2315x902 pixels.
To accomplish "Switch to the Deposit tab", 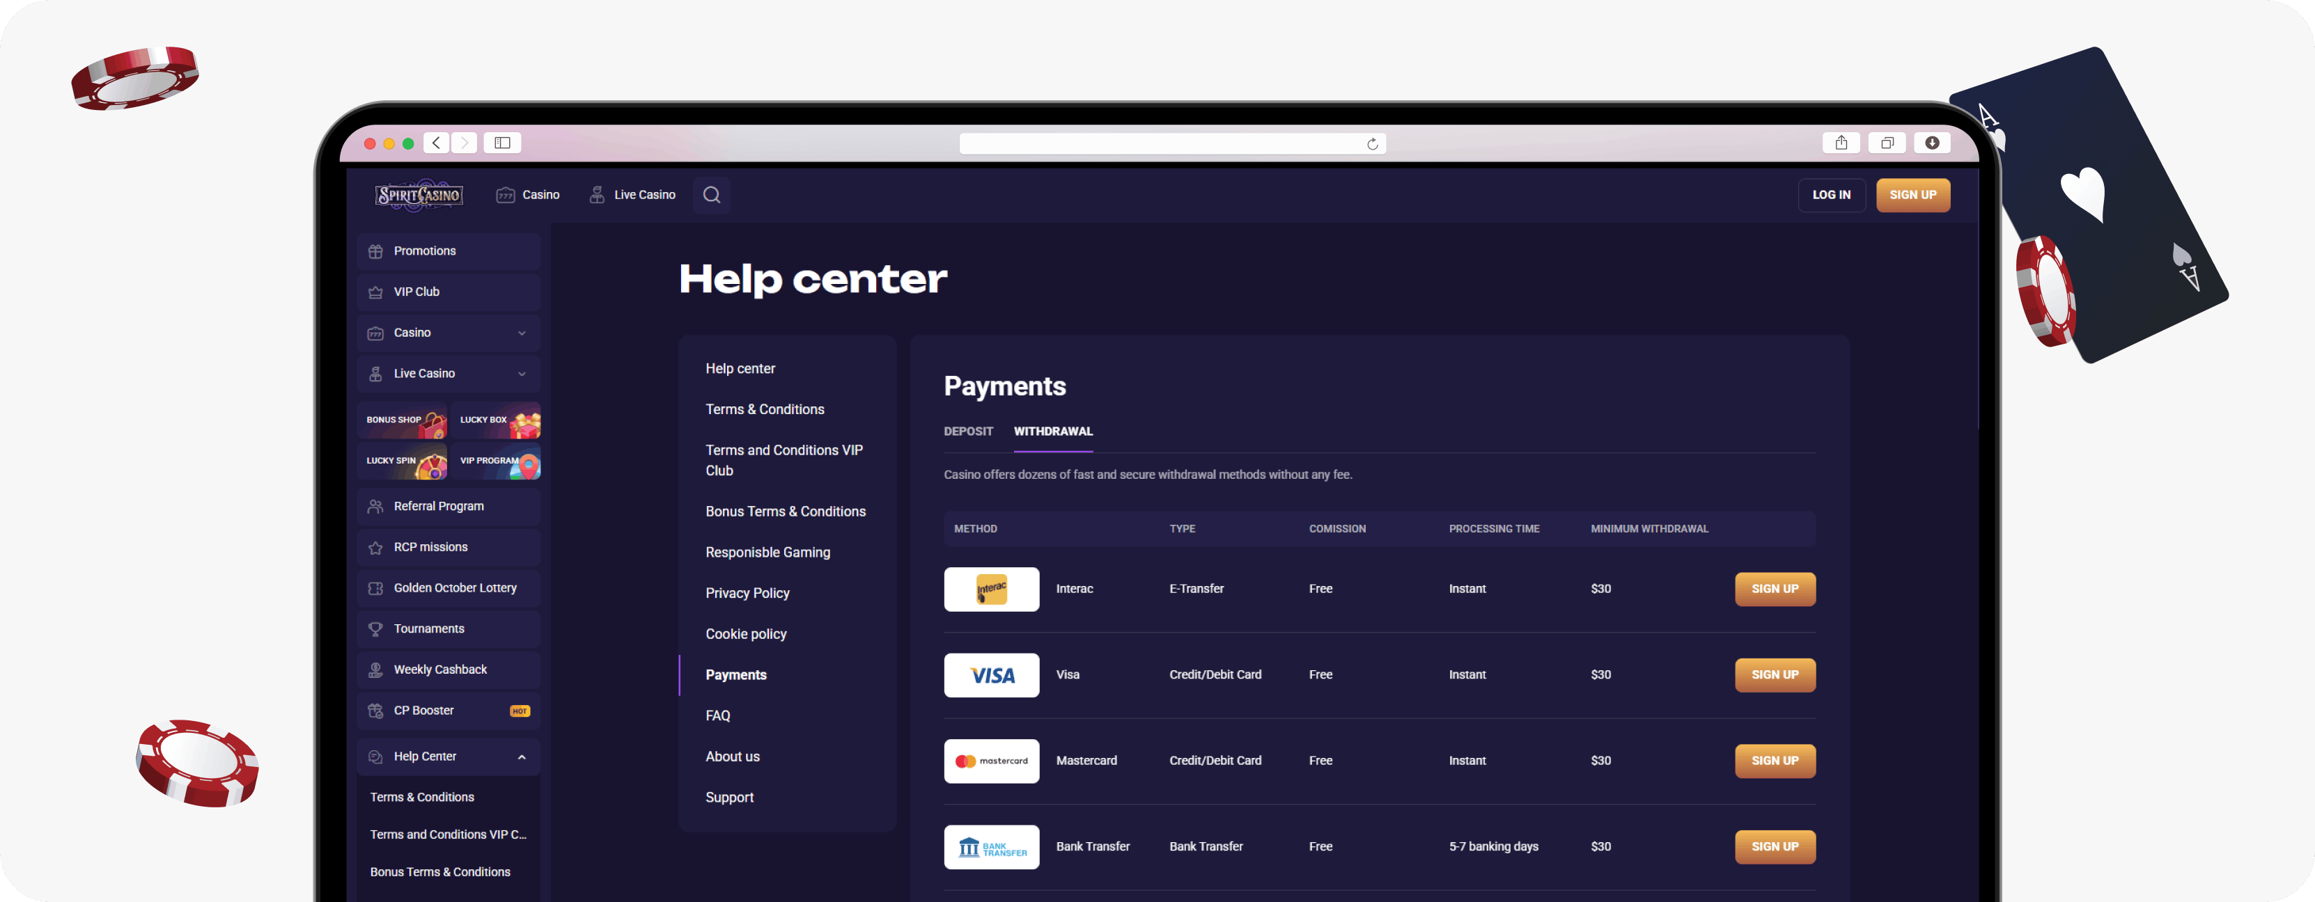I will (x=968, y=432).
